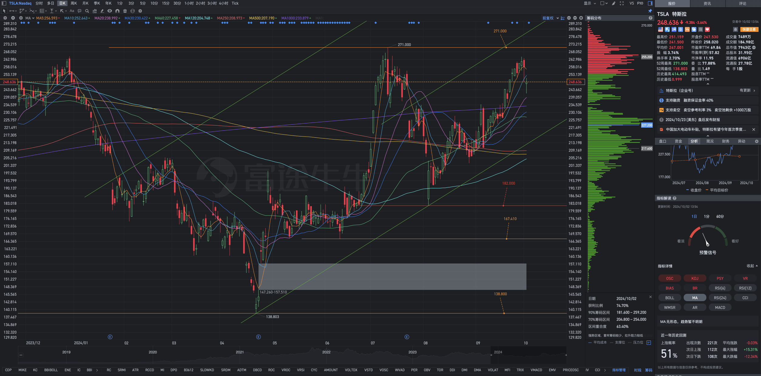Toggle the BOLL indicator pill
Viewport: 761px width, 376px height.
pyautogui.click(x=670, y=298)
